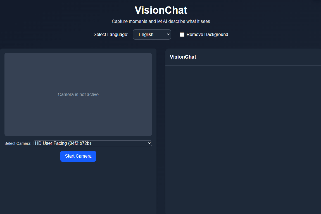This screenshot has height=214, width=321.
Task: Click the empty chat message area
Action: (243, 134)
